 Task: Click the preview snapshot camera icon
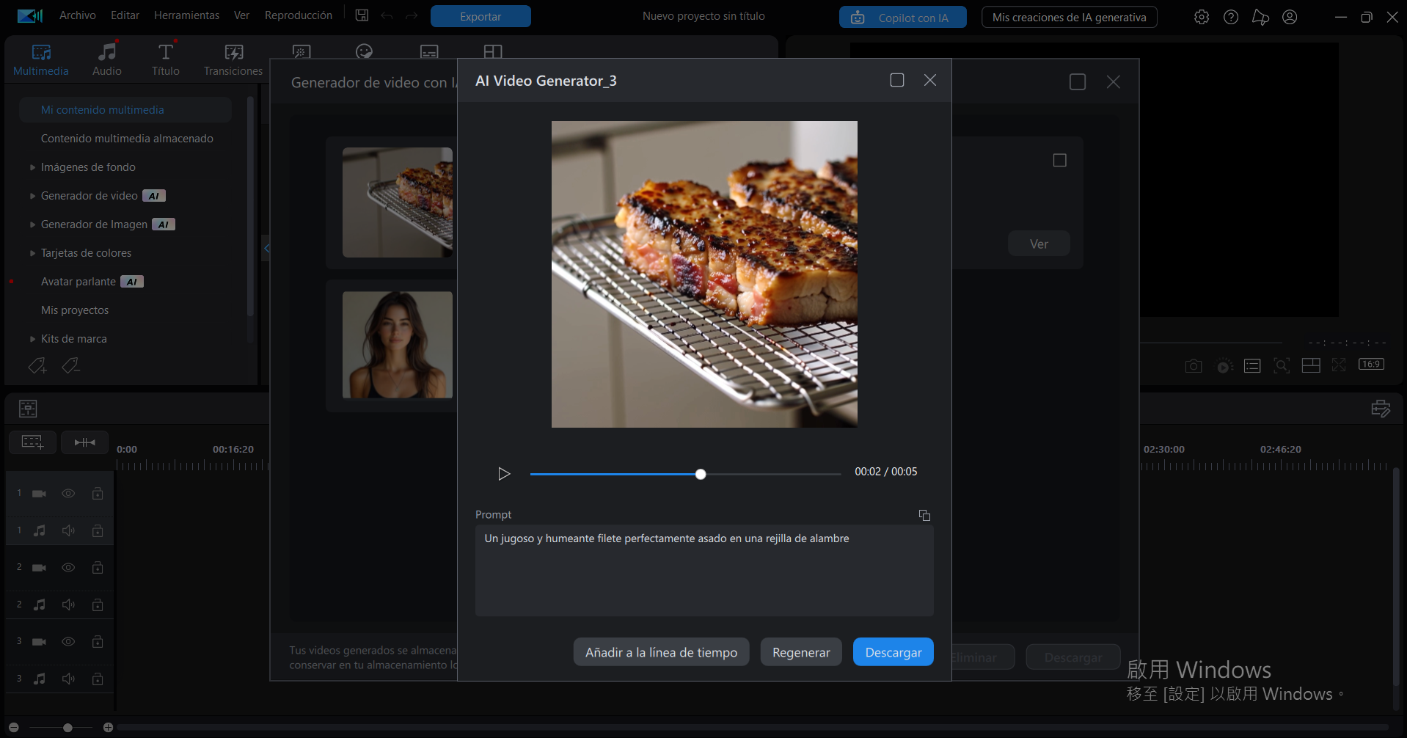coord(1194,365)
